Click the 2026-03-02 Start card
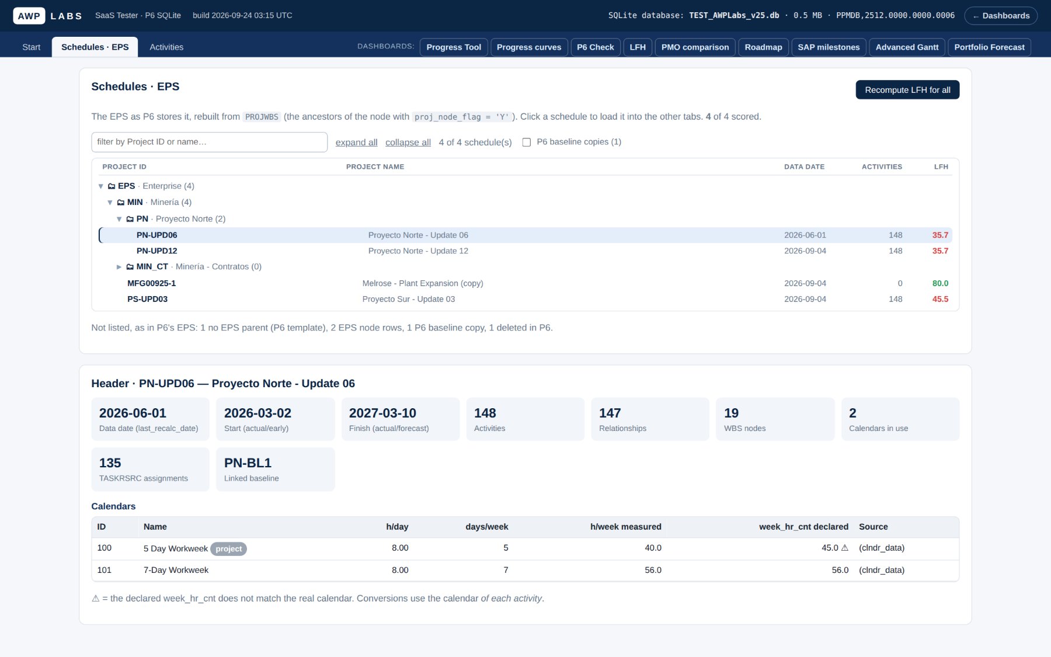 (275, 419)
